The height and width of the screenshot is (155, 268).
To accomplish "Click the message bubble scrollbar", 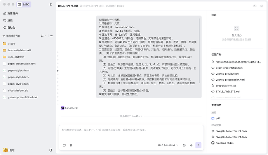I will [x=199, y=51].
